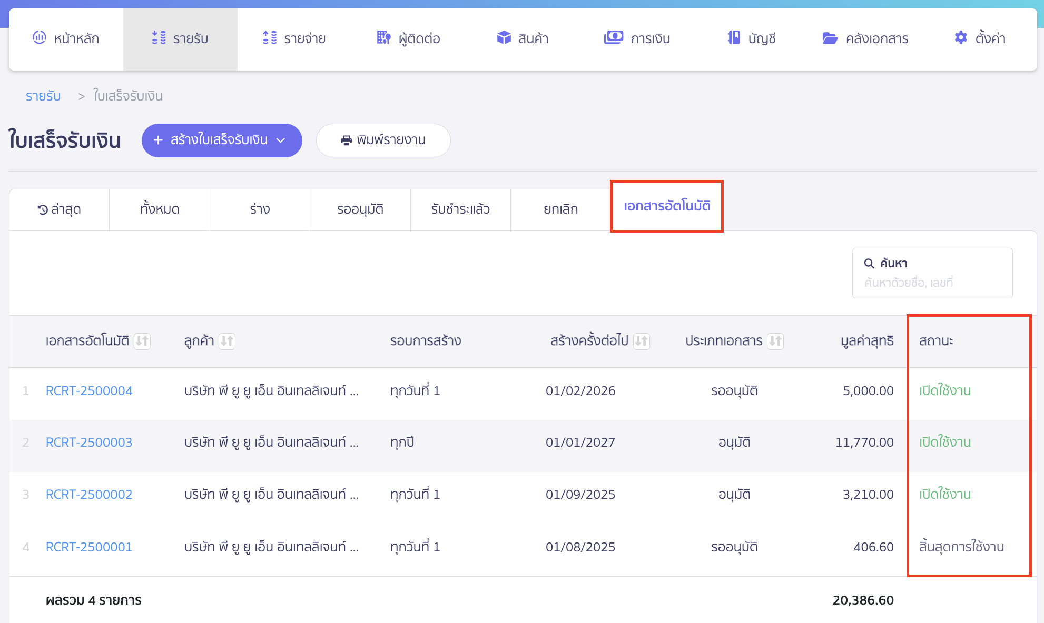Click the print report button
The height and width of the screenshot is (623, 1044).
coord(383,140)
